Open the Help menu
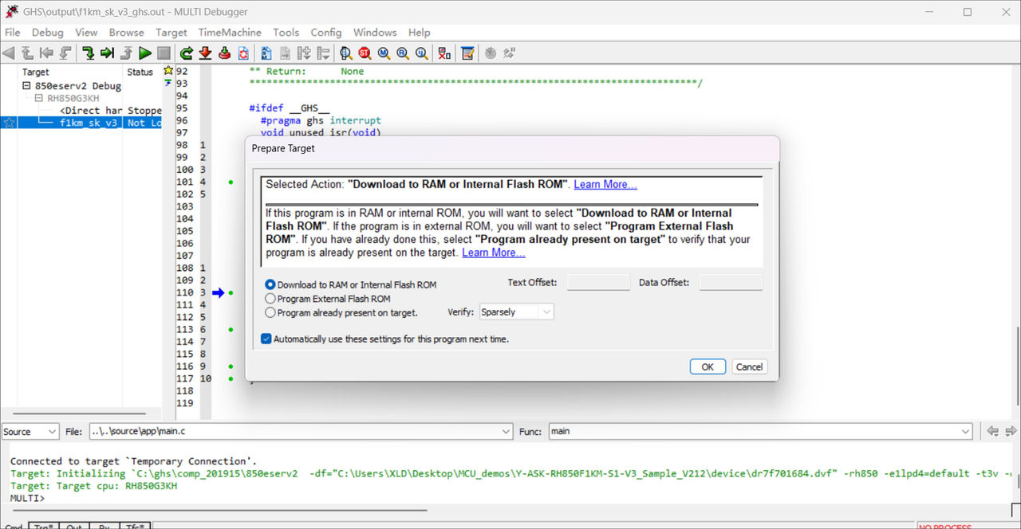 pyautogui.click(x=420, y=33)
